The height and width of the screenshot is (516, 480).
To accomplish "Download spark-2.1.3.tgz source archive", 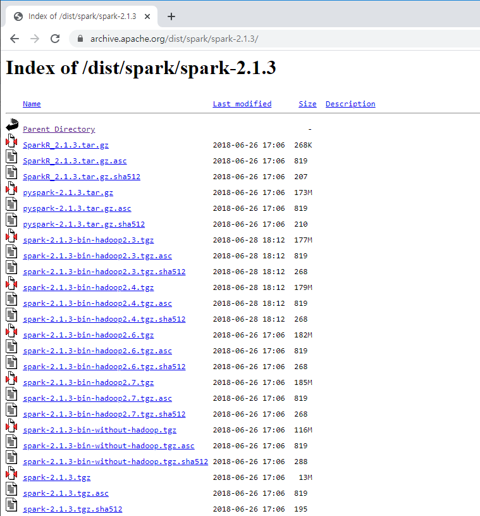I will tap(56, 477).
